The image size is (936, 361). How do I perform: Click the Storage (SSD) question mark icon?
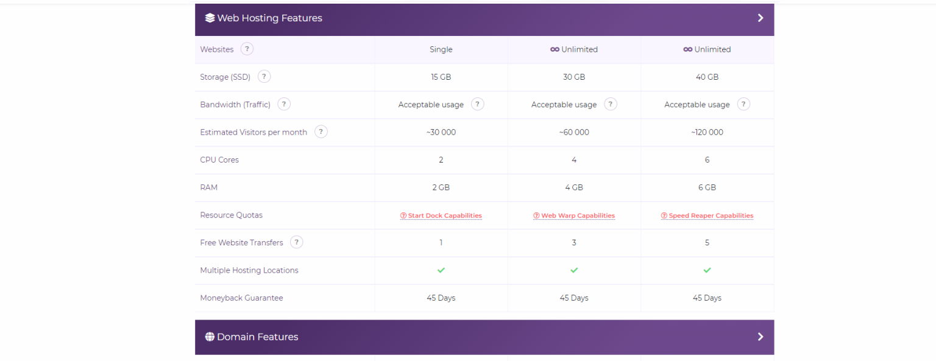pyautogui.click(x=264, y=76)
